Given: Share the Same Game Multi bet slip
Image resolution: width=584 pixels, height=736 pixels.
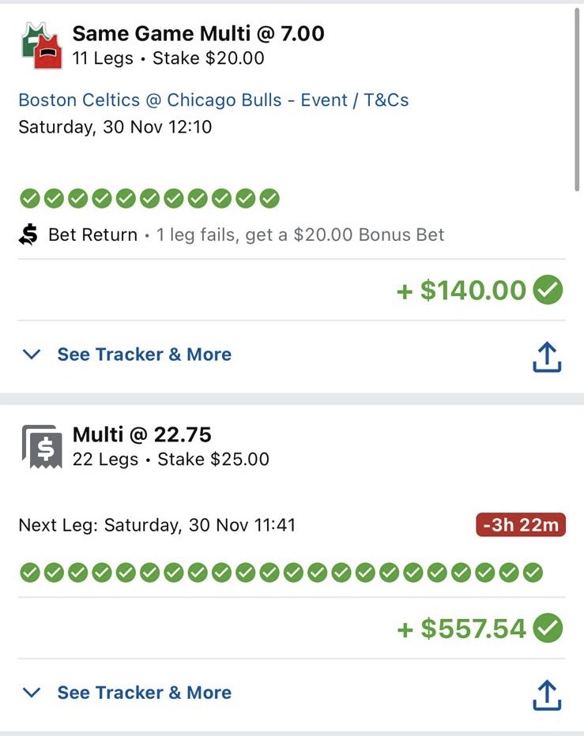Looking at the screenshot, I should [547, 356].
